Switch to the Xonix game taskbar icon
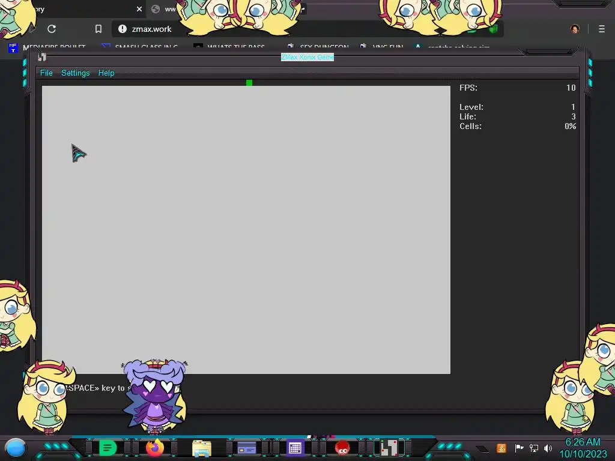 tap(389, 448)
